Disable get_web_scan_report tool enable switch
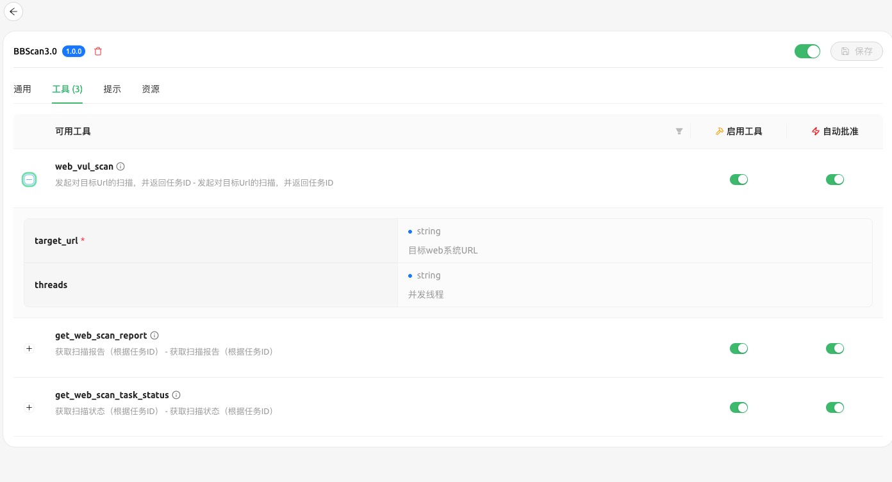Screen dimensions: 892x482 click(739, 348)
